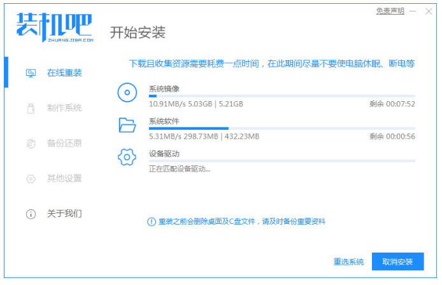Click the info icon beside 关于我们
This screenshot has width=442, height=285.
point(31,214)
